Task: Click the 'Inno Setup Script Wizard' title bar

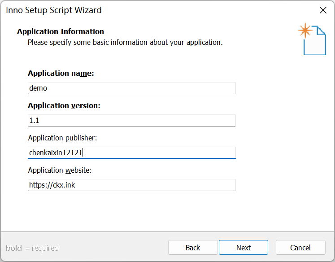Action: 135,10
